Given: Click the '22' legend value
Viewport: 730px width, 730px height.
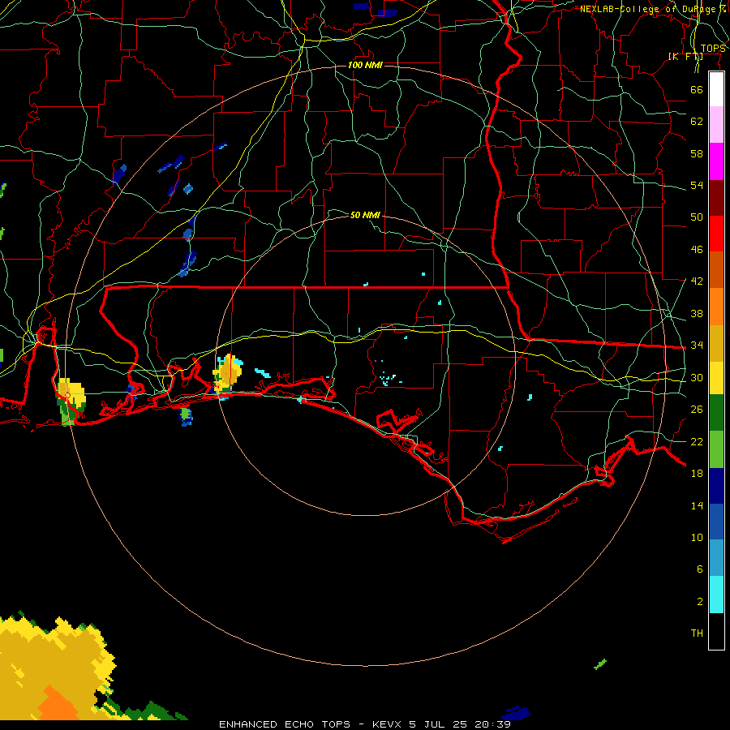Looking at the screenshot, I should coord(697,441).
